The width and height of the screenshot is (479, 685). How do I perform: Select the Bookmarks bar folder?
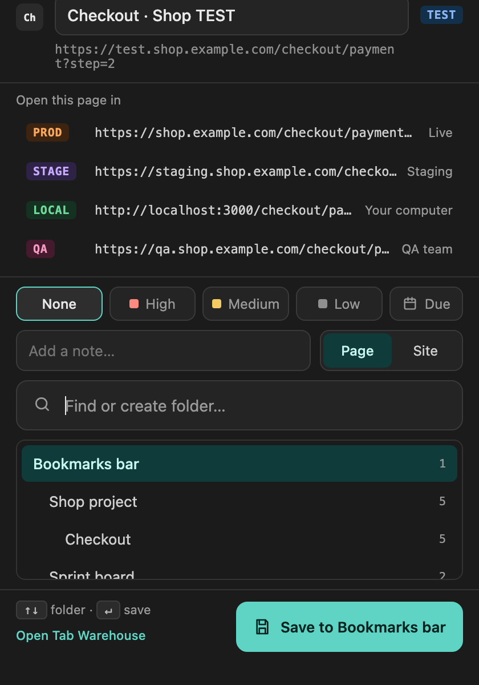(x=239, y=464)
